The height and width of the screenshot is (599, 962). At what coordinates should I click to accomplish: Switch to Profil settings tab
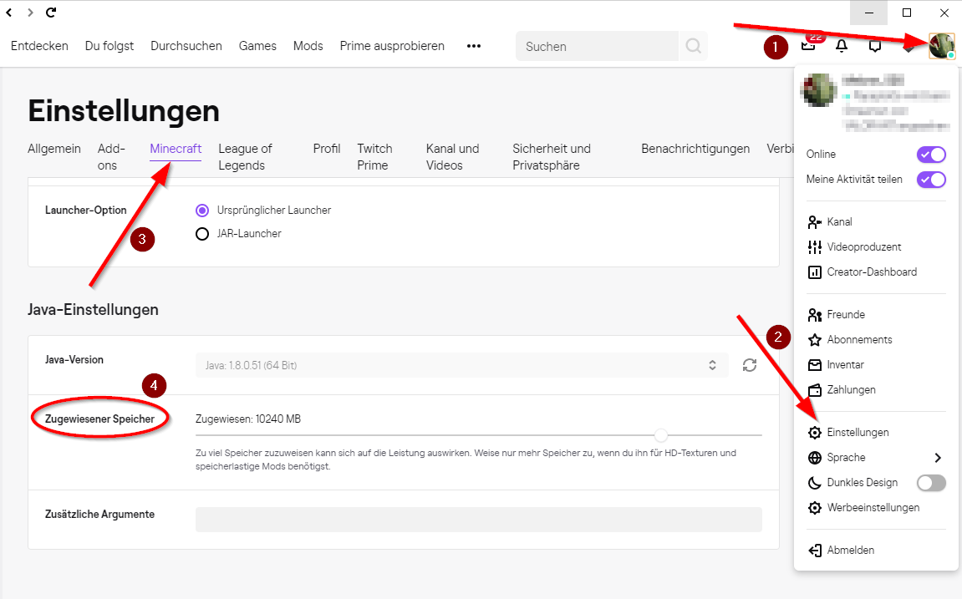[x=327, y=149]
